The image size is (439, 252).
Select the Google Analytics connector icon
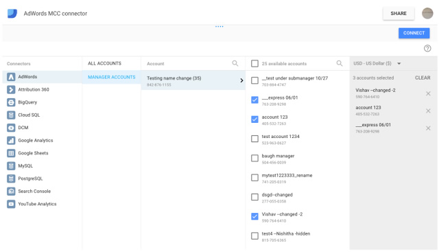[x=11, y=141]
